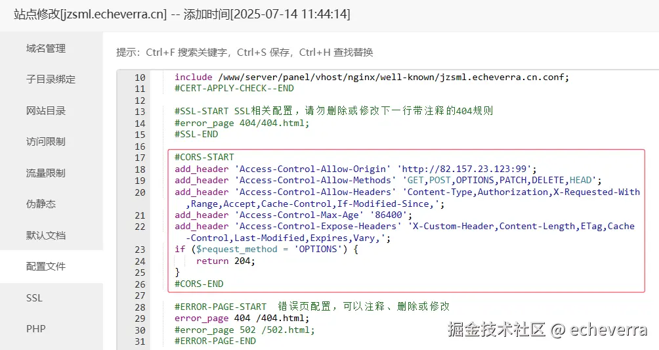Click line number 26 in gutter
This screenshot has height=350, width=659.
pyautogui.click(x=140, y=284)
